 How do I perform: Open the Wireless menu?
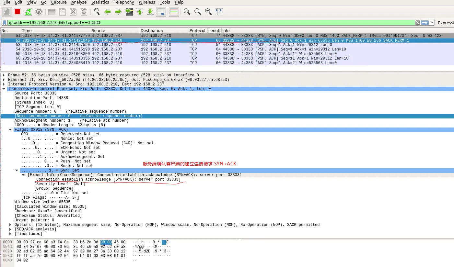pos(147,2)
